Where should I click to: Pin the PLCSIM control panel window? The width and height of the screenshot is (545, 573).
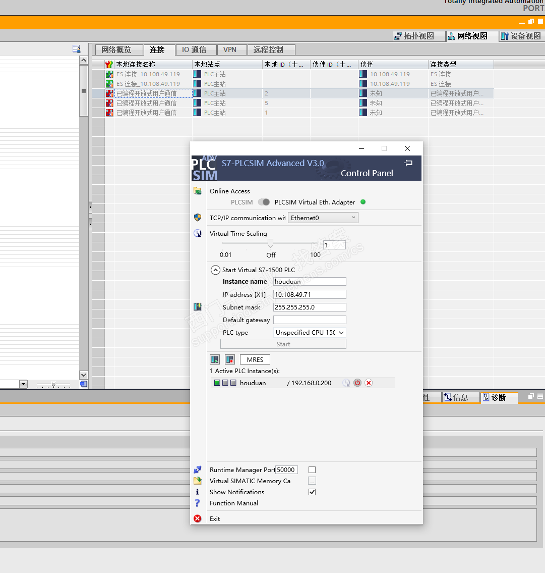click(x=408, y=163)
